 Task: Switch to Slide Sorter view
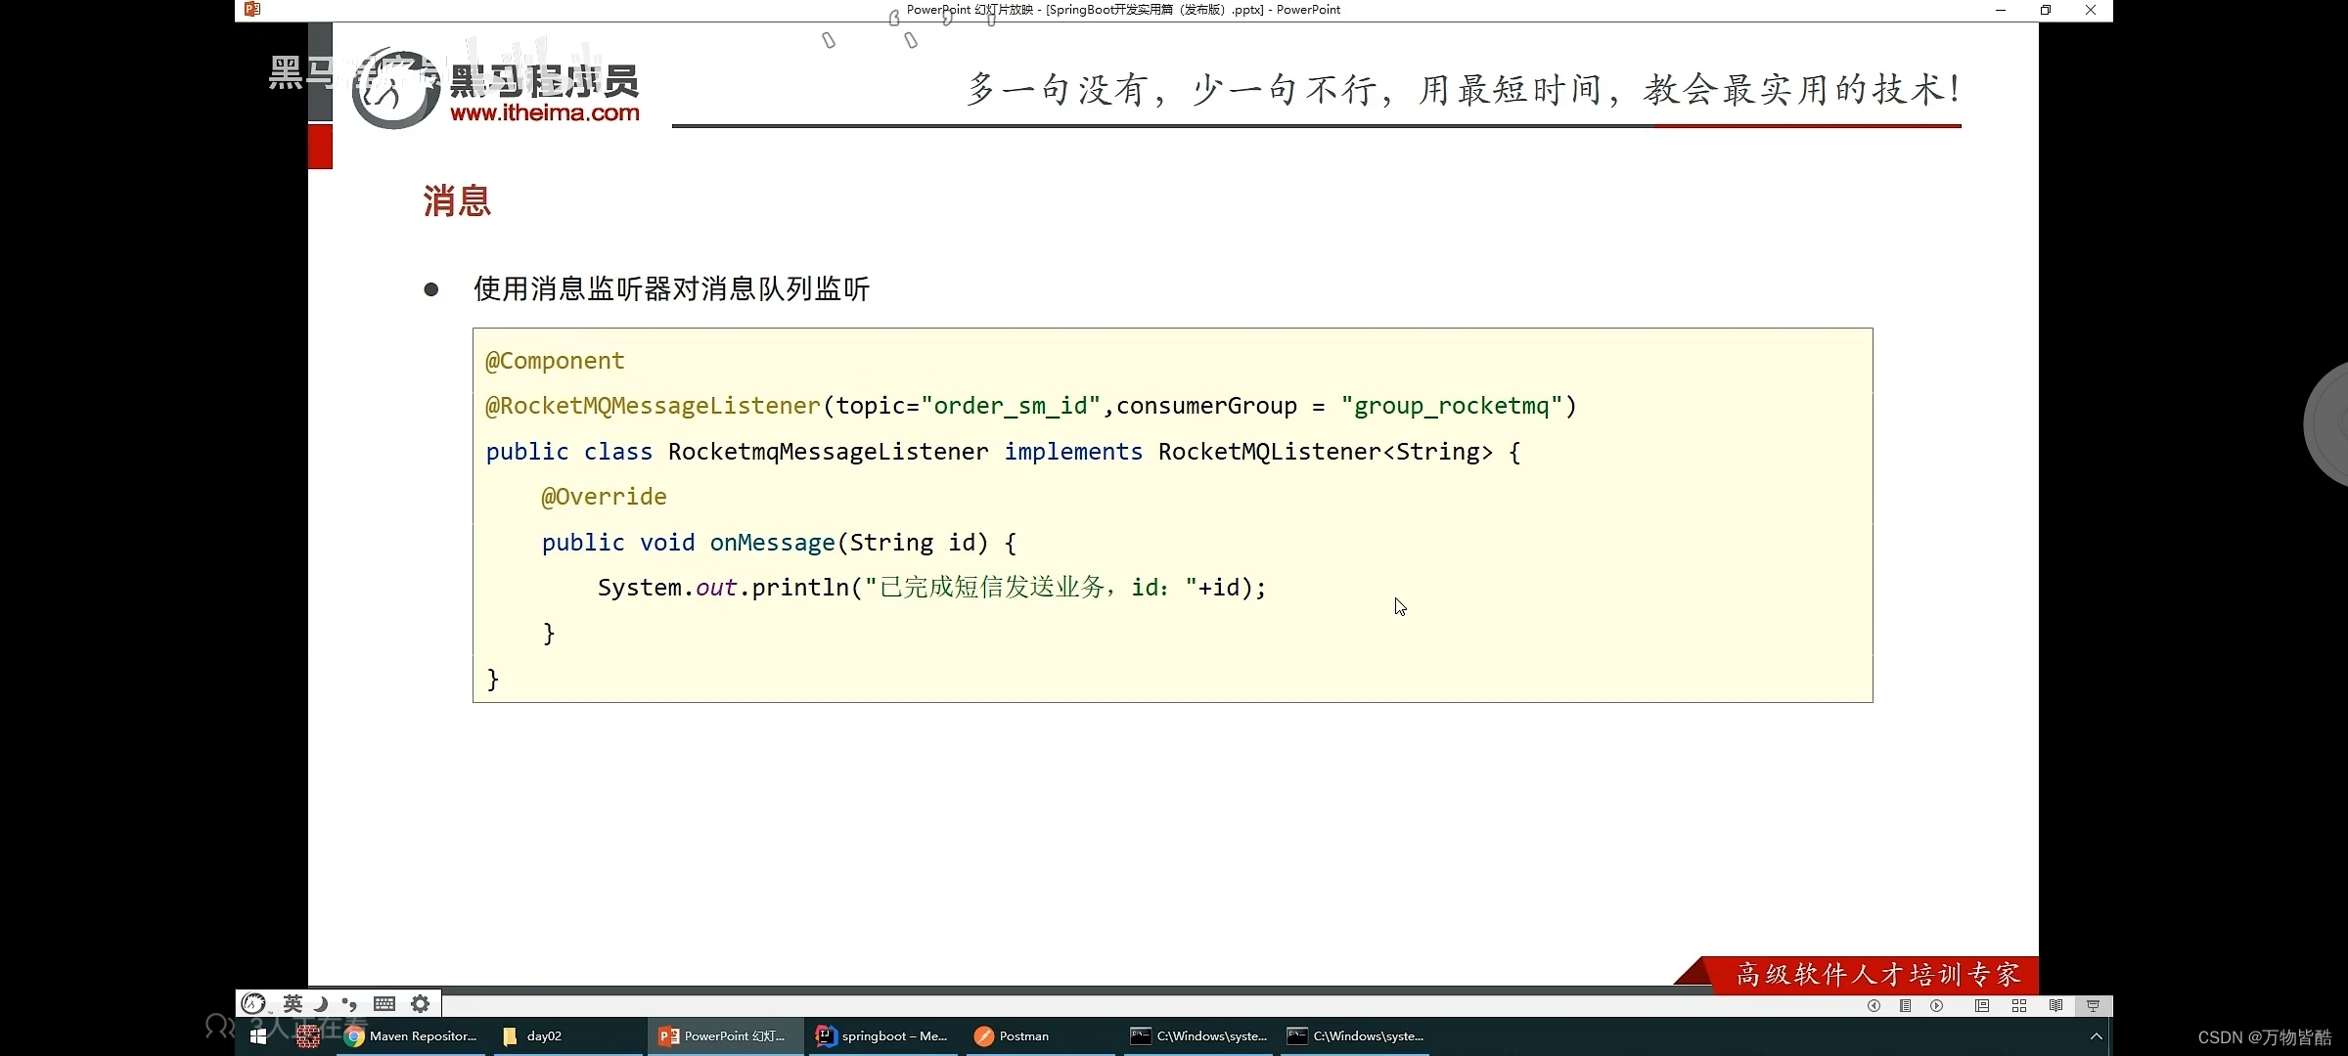point(2018,1006)
